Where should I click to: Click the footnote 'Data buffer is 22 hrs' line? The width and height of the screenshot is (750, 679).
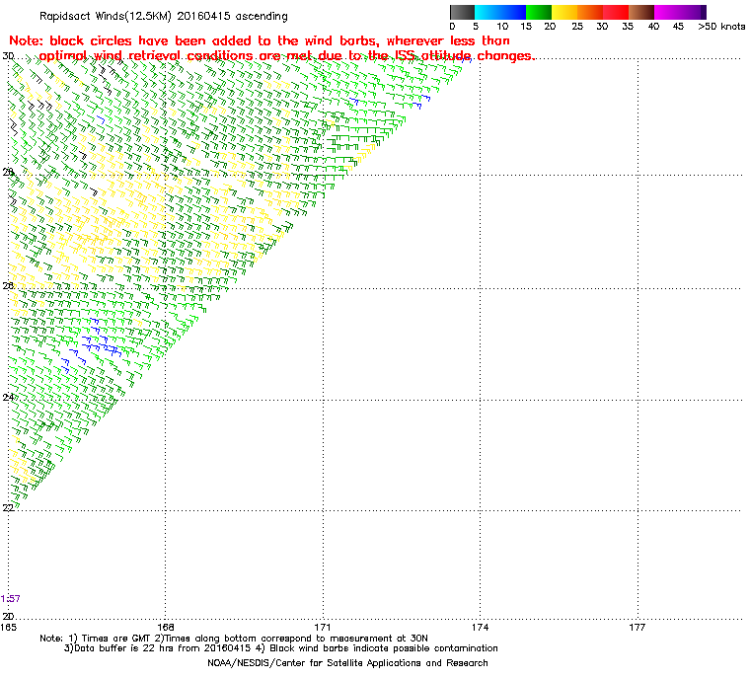coord(281,648)
